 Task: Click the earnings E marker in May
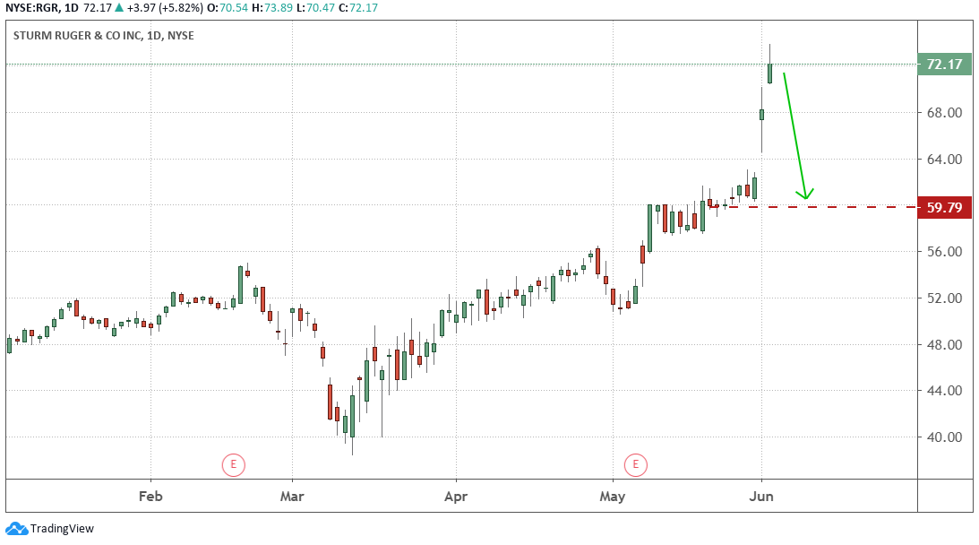[x=636, y=464]
